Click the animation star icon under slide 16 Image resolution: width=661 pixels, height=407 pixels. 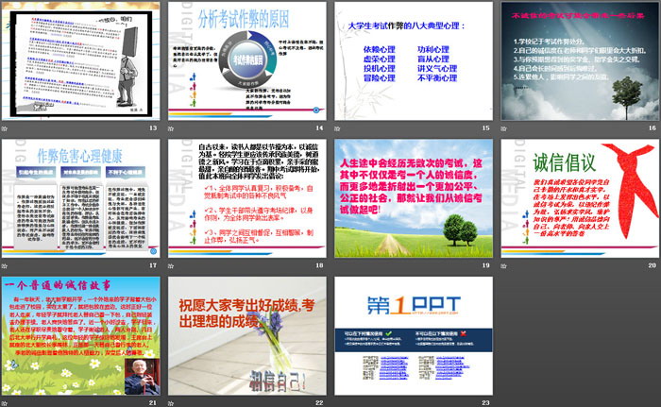(x=503, y=128)
